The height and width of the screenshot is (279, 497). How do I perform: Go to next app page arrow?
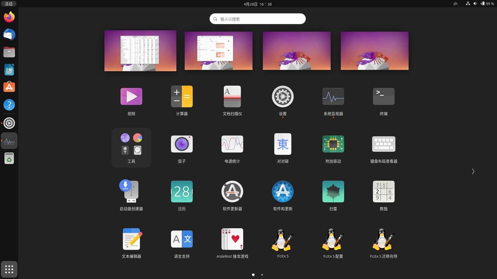click(x=473, y=172)
